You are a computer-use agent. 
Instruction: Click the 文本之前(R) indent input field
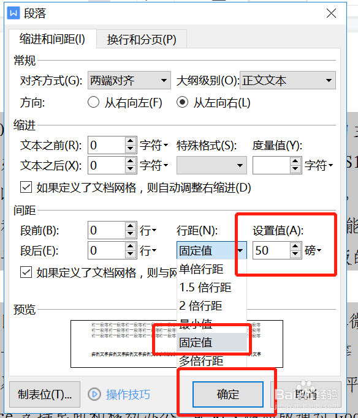[x=106, y=145]
